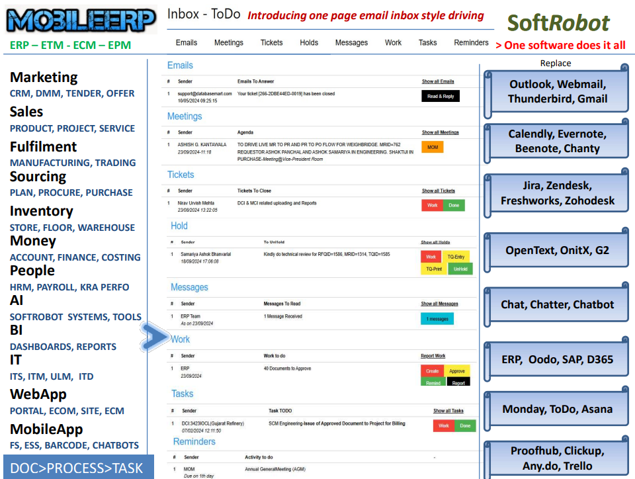Click the TQ-Print button
635x479 pixels.
coord(434,269)
